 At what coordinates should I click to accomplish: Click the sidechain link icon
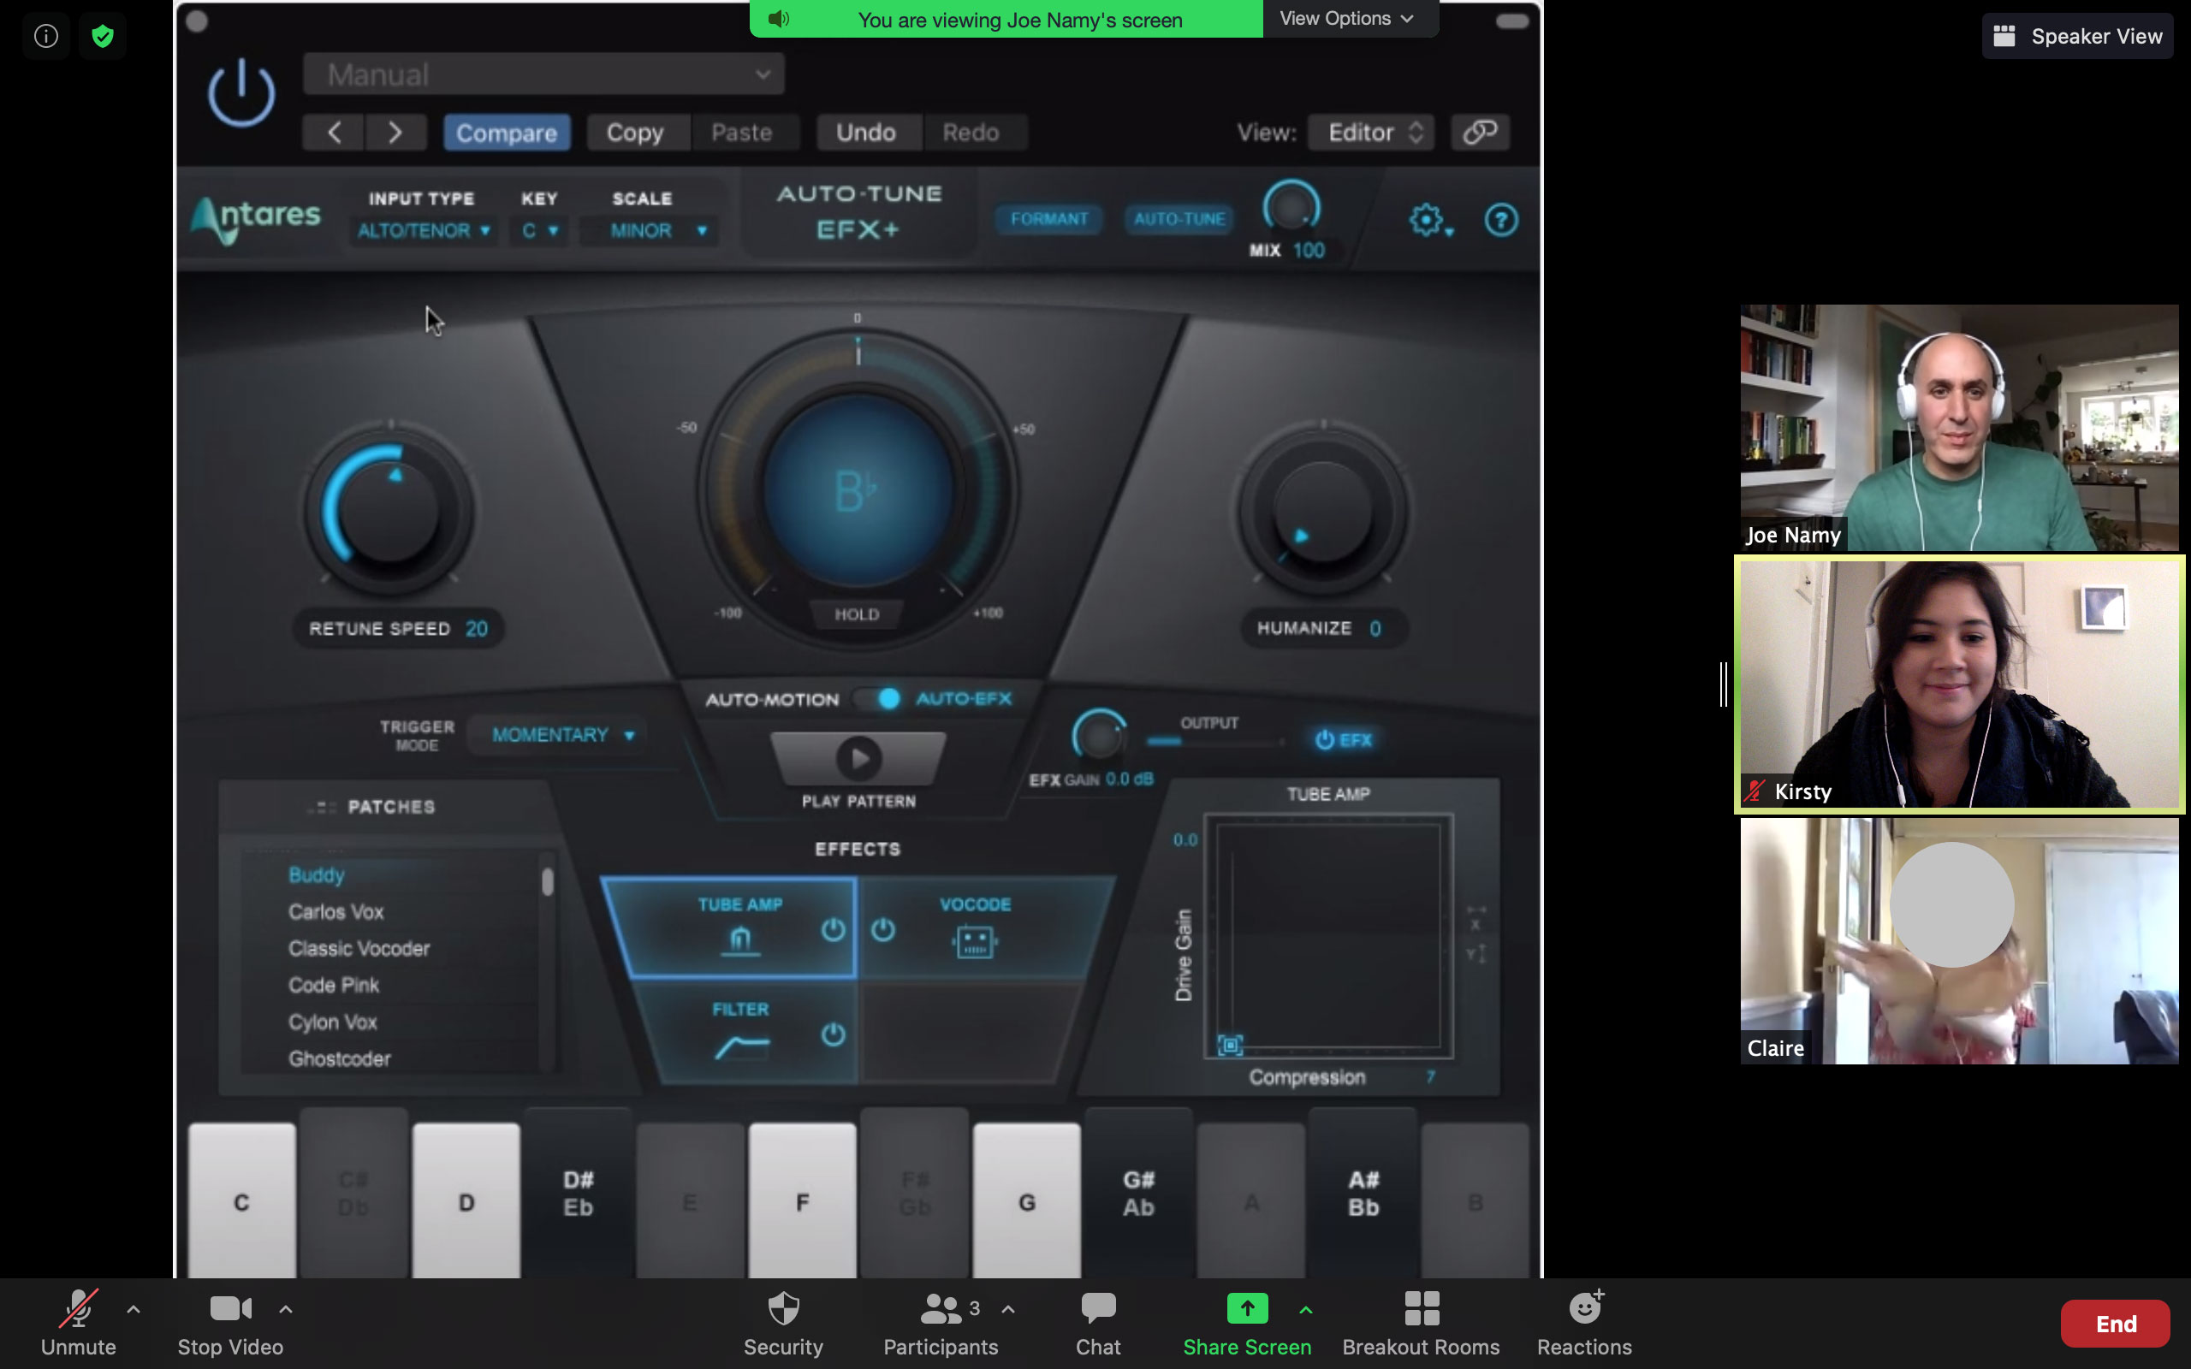(1480, 132)
